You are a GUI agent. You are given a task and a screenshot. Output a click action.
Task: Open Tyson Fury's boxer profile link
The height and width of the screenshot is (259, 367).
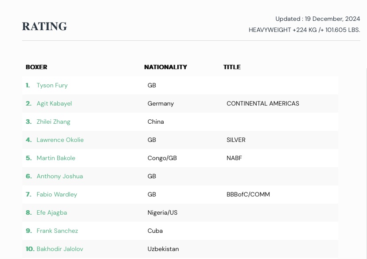click(x=52, y=85)
